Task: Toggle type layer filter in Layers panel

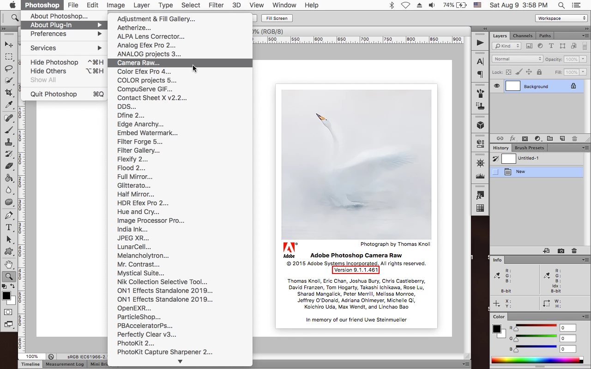Action: pyautogui.click(x=551, y=46)
